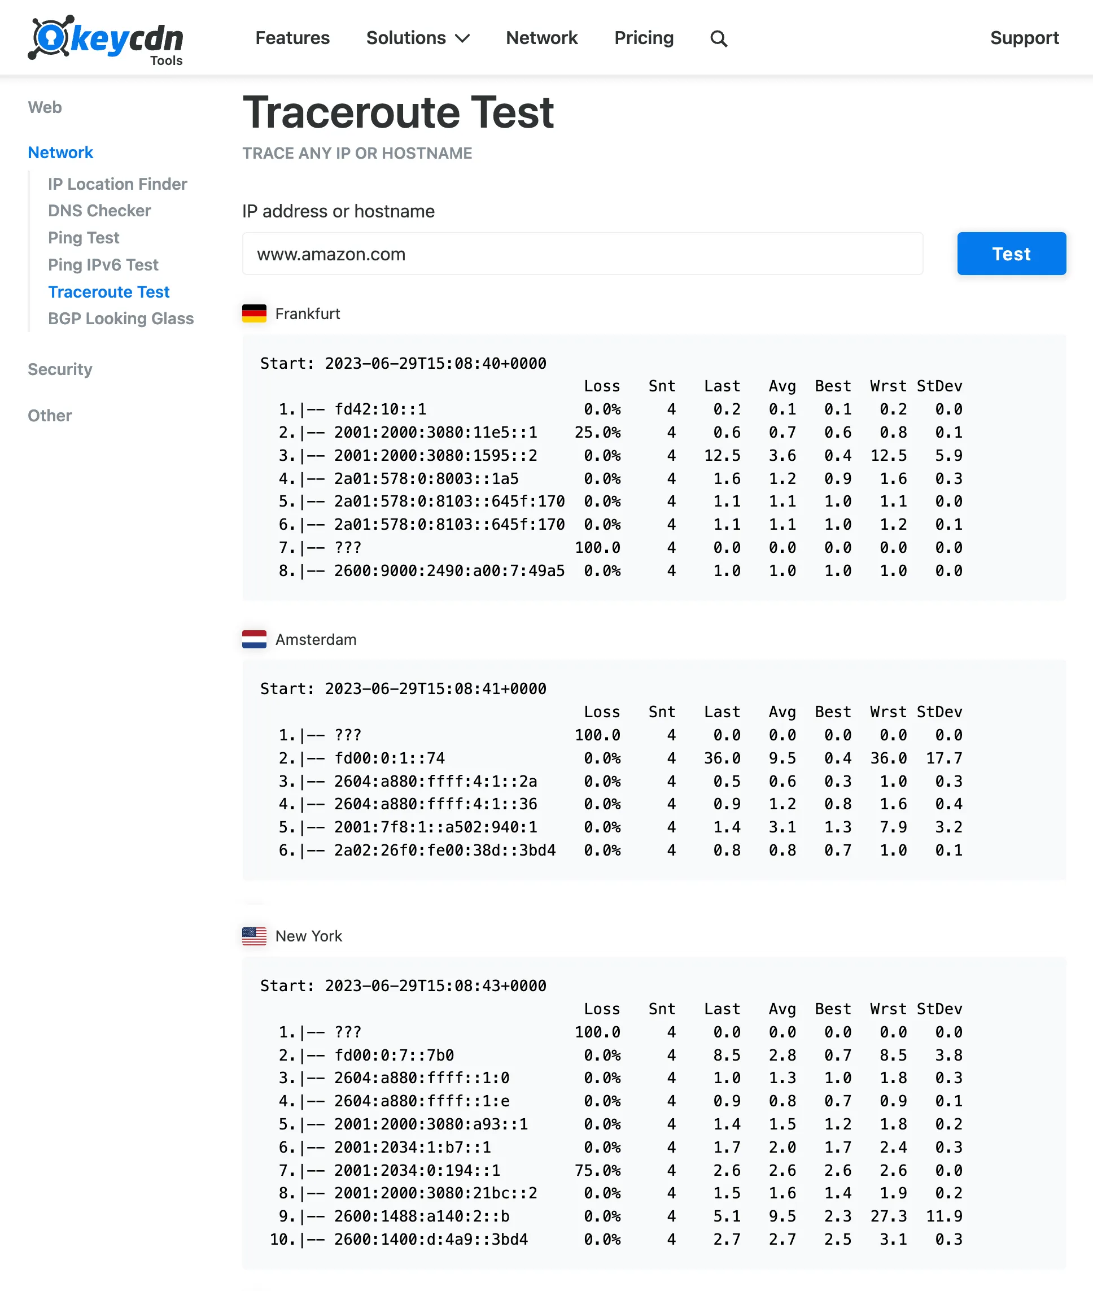This screenshot has width=1093, height=1291.
Task: Select the Traceroute Test sidebar link
Action: coord(108,291)
